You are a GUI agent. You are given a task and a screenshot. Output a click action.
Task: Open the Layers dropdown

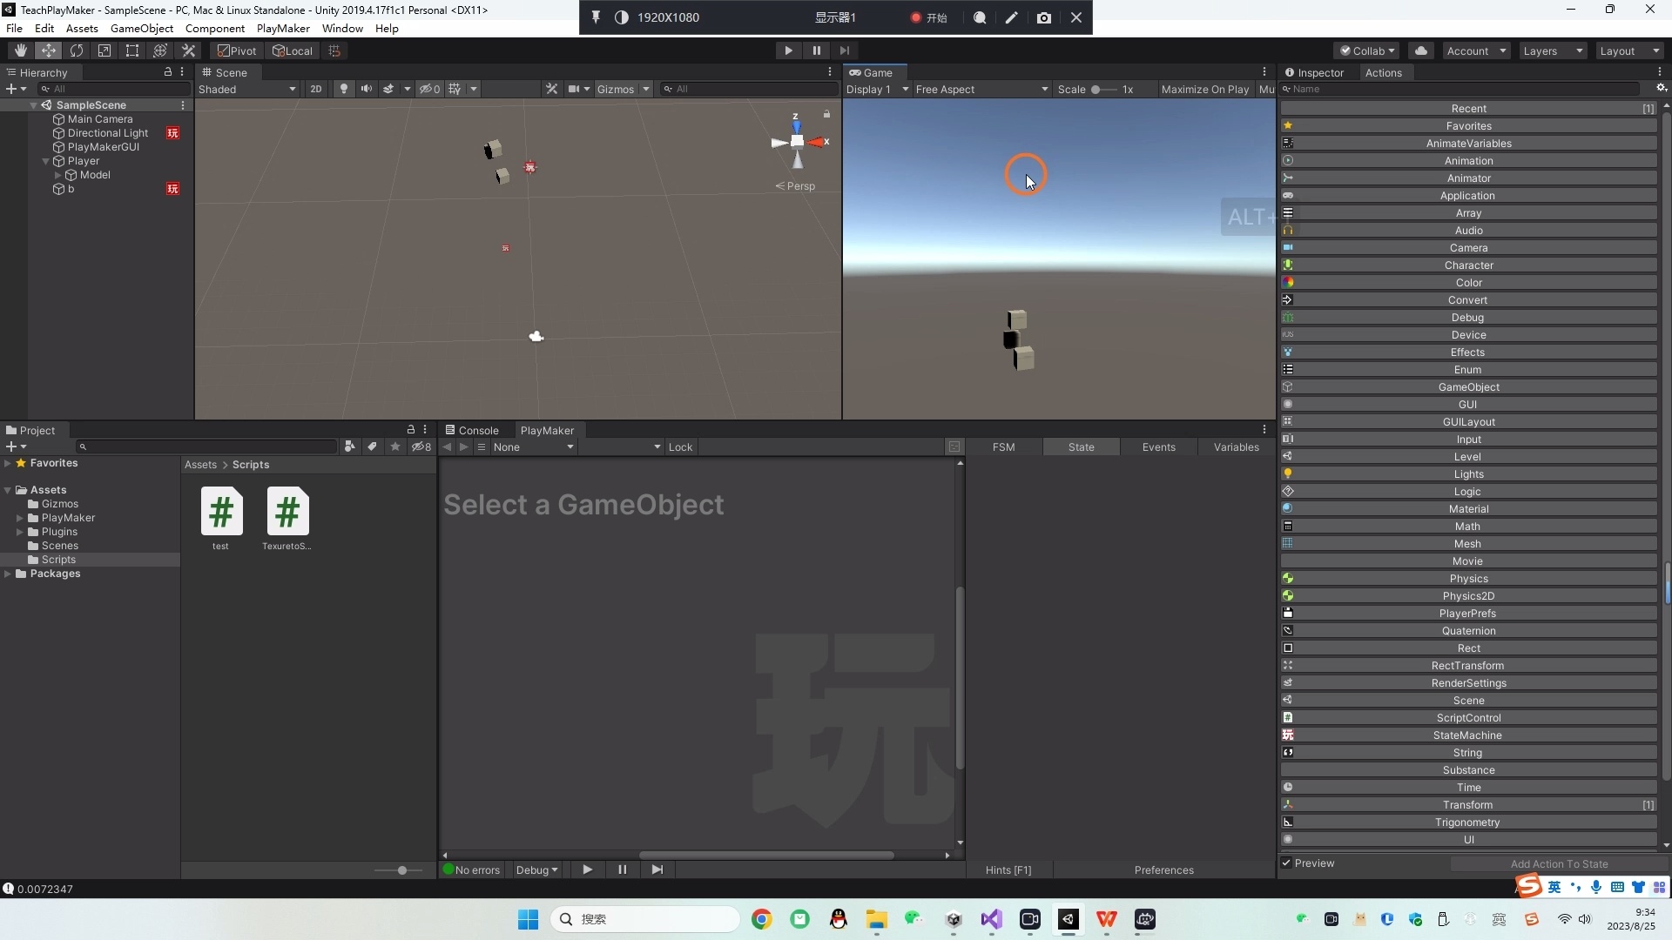pos(1553,50)
